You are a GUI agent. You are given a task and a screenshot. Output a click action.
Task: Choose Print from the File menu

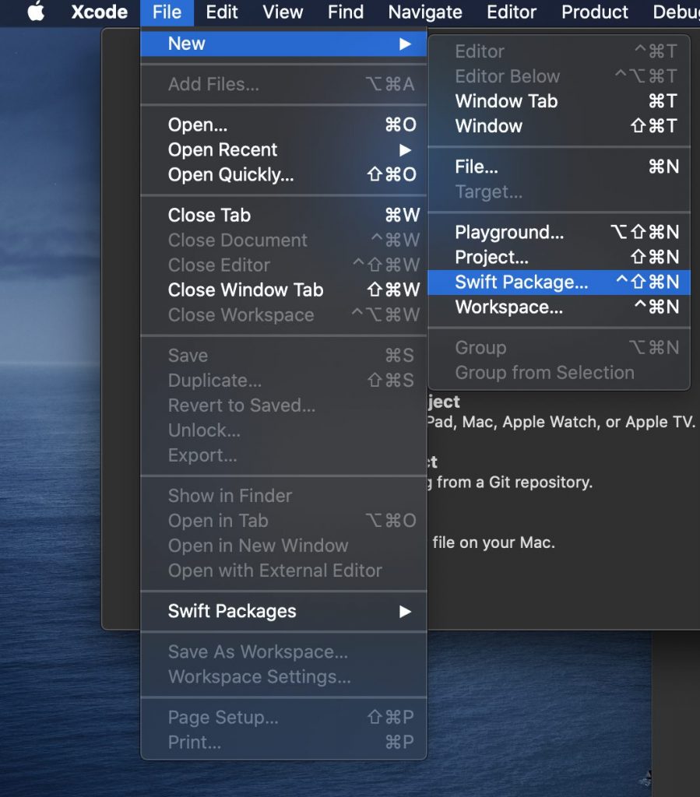[194, 742]
